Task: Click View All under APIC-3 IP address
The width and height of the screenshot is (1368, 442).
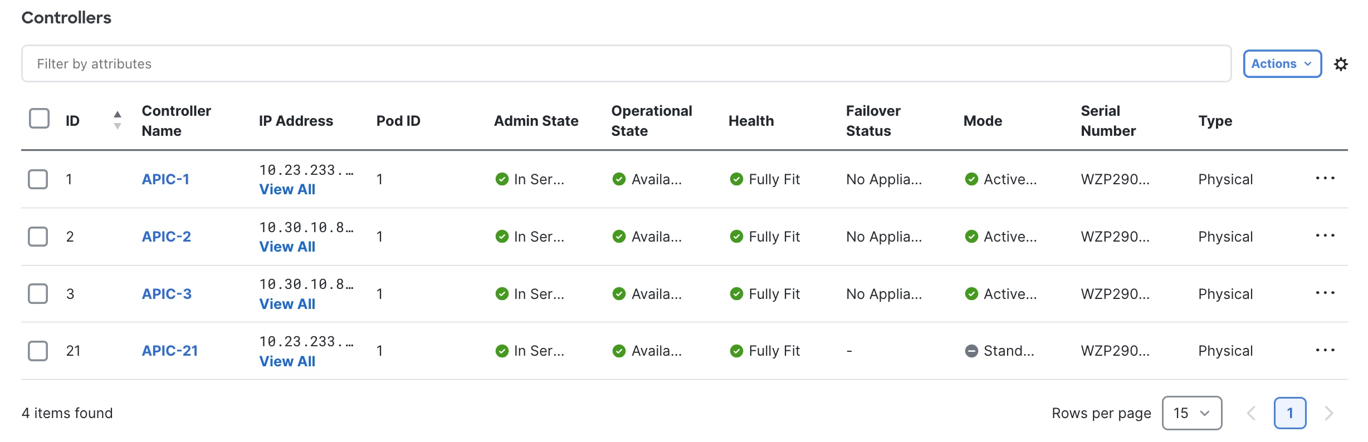Action: pos(287,304)
